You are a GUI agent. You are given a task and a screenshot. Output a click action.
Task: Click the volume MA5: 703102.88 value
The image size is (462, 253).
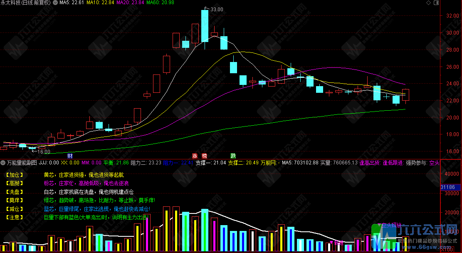point(300,162)
